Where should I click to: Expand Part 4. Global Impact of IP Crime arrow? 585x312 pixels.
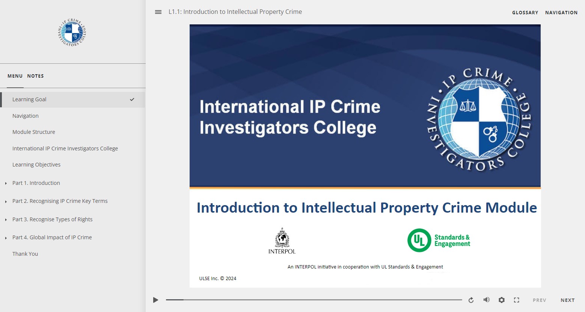tap(6, 238)
